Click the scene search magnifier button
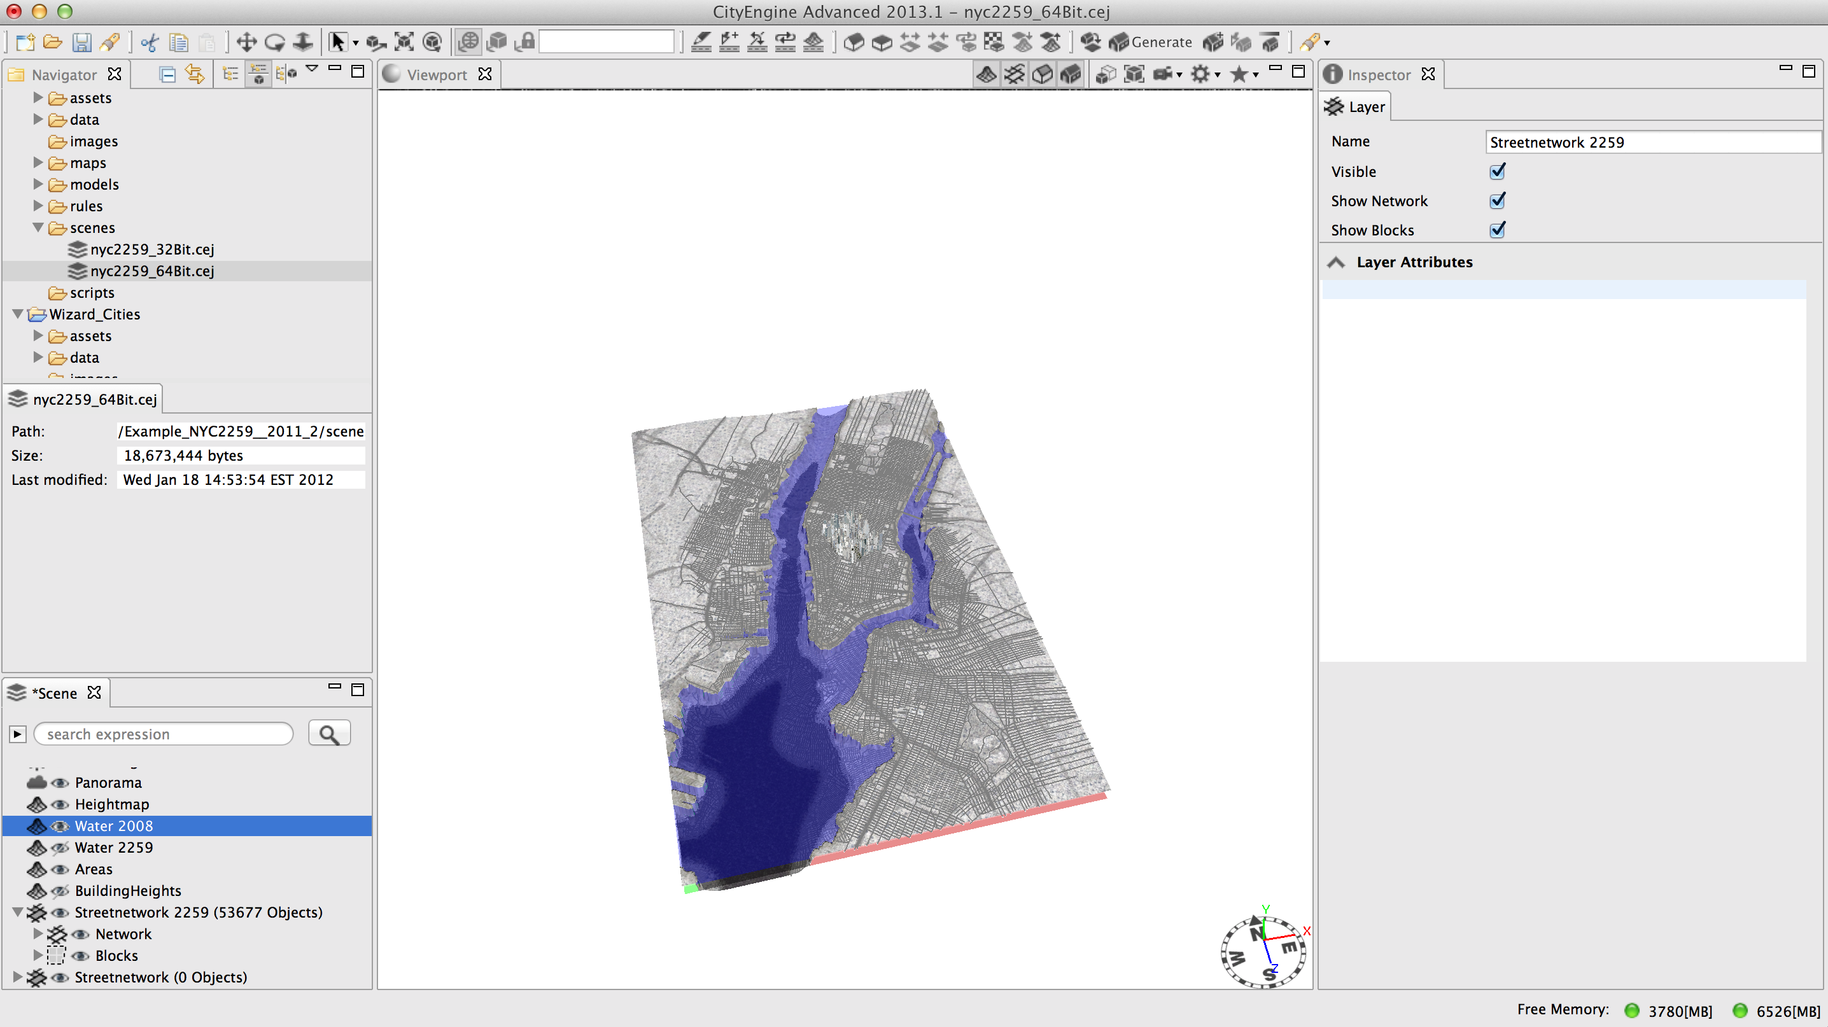1828x1027 pixels. [329, 734]
